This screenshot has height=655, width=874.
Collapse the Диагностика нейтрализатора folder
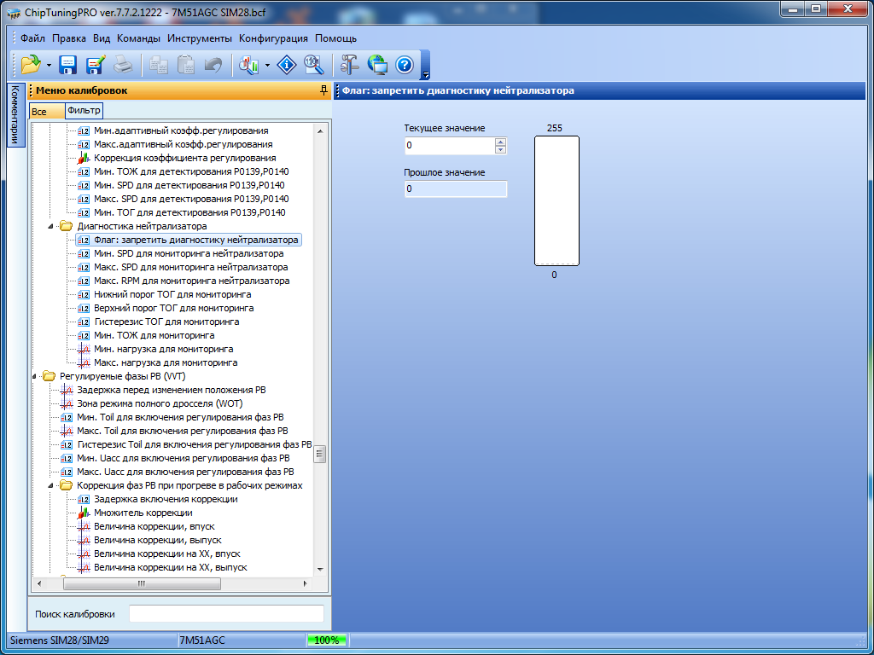tap(50, 227)
